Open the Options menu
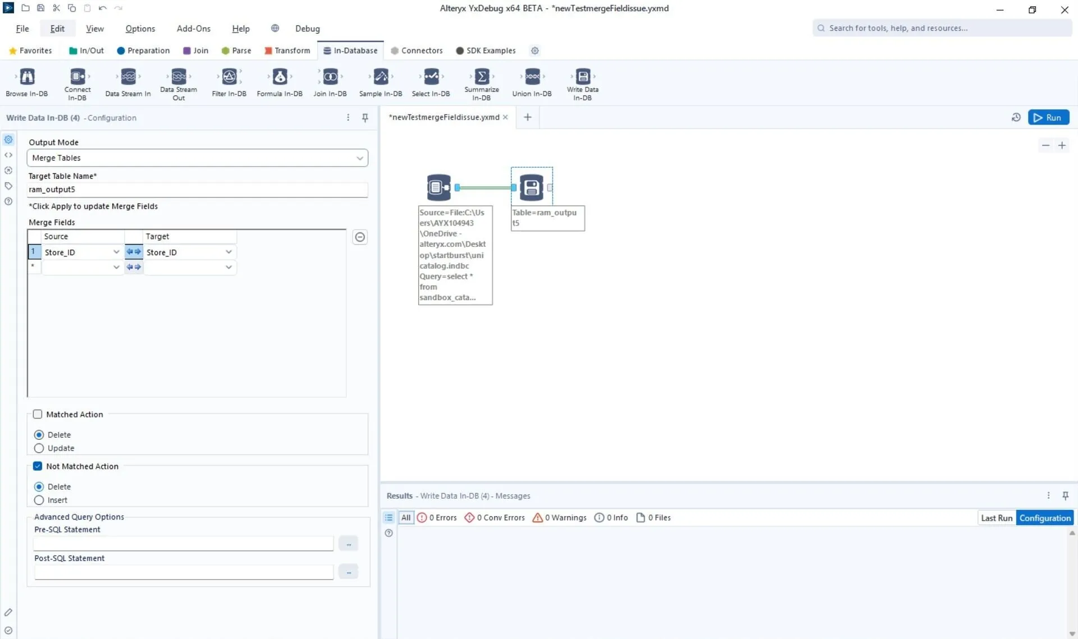 [140, 29]
